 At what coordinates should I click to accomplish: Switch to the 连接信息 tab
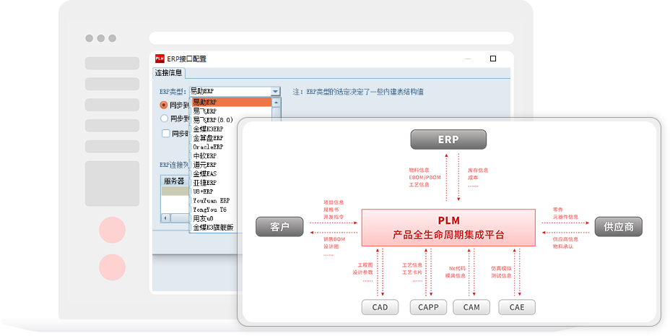coord(169,73)
